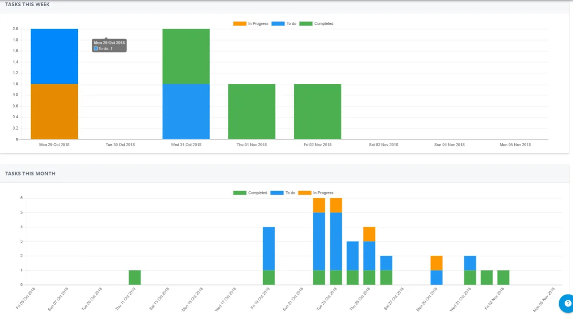This screenshot has width=573, height=316.
Task: Select blue bar at Fri 19 Oct monthly
Action: (x=269, y=248)
